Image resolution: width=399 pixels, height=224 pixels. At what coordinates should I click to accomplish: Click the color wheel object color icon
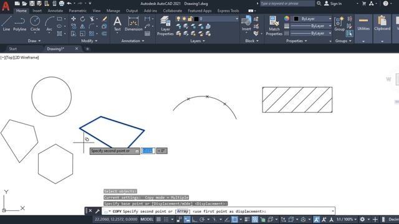(x=287, y=19)
